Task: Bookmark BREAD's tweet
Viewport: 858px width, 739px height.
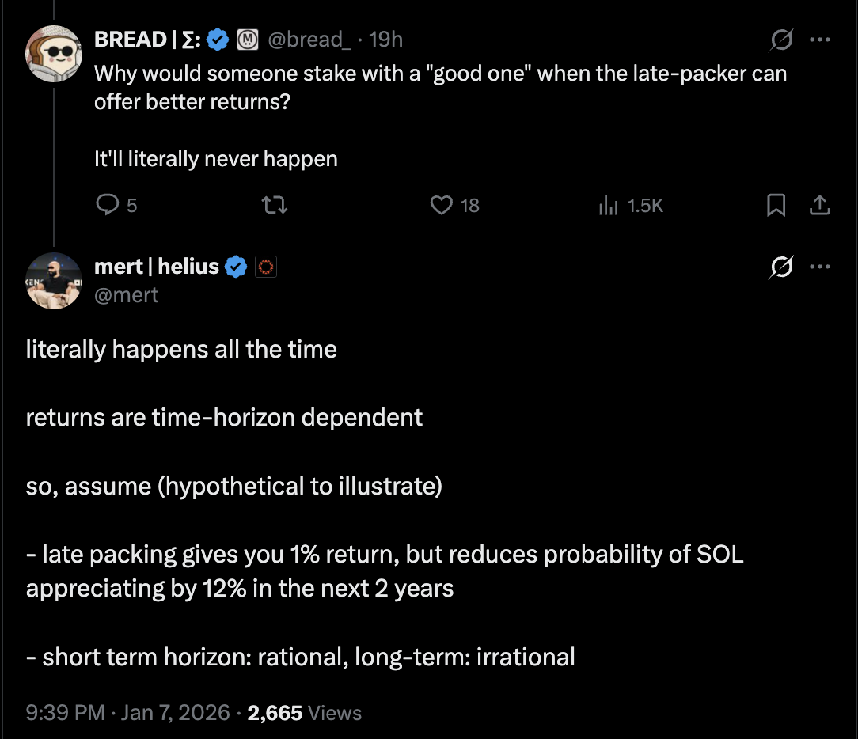Action: [776, 205]
